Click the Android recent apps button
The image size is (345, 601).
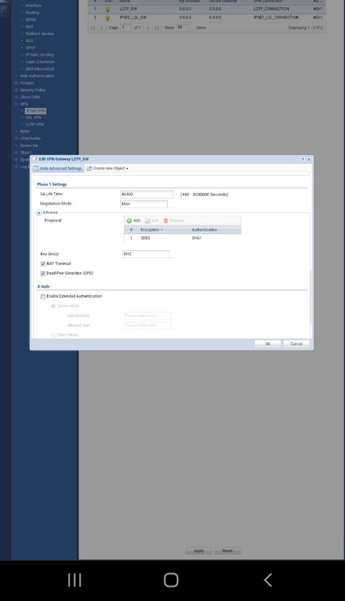point(75,580)
